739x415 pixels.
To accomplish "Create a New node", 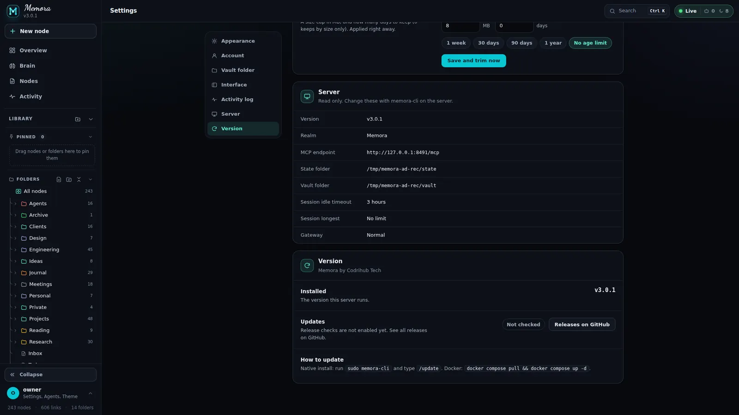I will [x=50, y=31].
